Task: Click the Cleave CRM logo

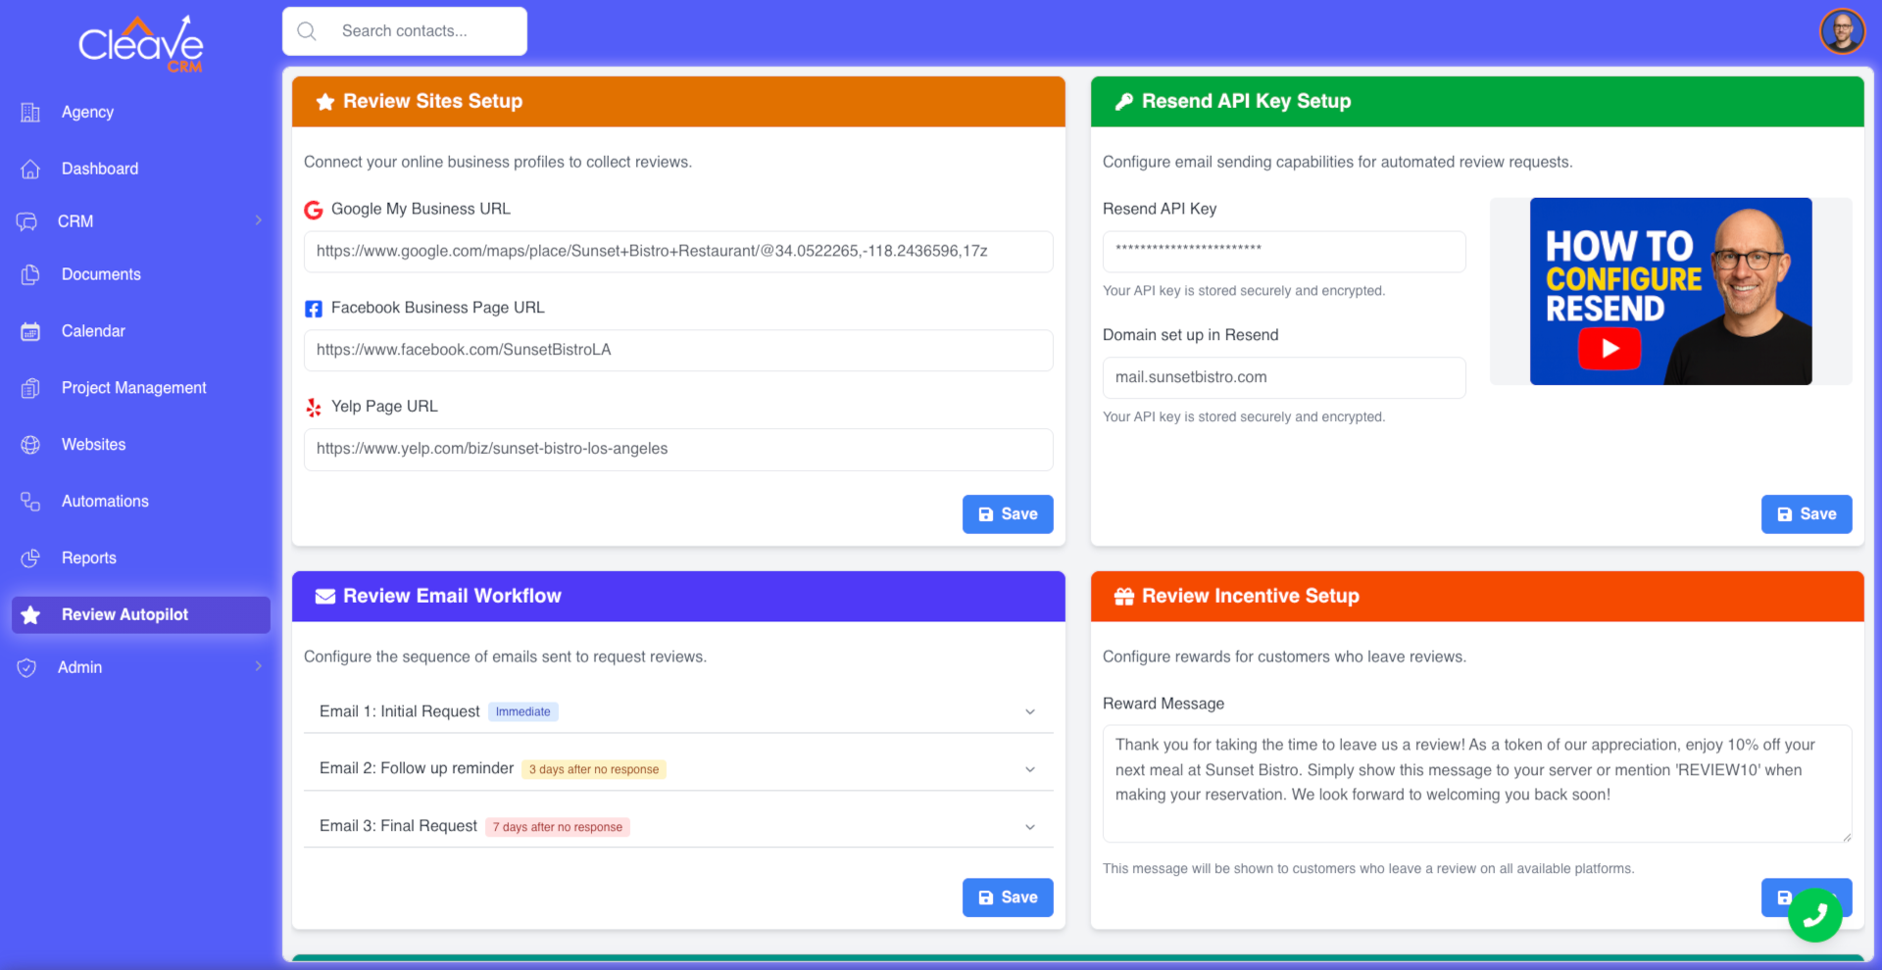Action: [140, 45]
